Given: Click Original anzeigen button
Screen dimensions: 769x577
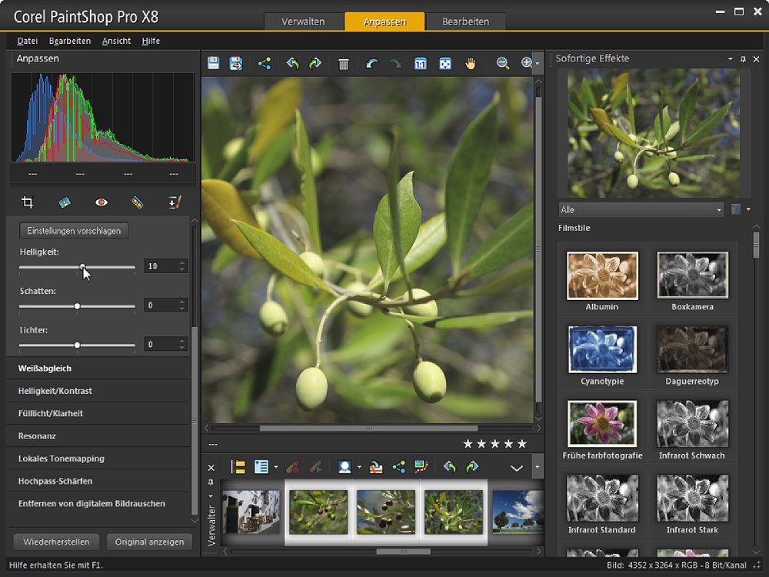Looking at the screenshot, I should (x=149, y=542).
